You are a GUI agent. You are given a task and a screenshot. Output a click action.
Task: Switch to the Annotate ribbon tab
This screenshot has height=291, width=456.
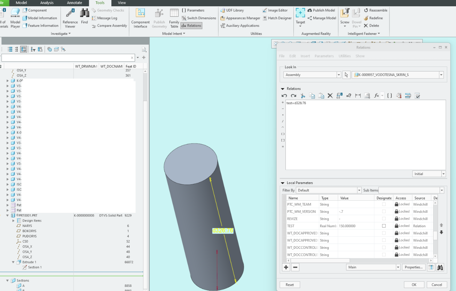(x=74, y=3)
